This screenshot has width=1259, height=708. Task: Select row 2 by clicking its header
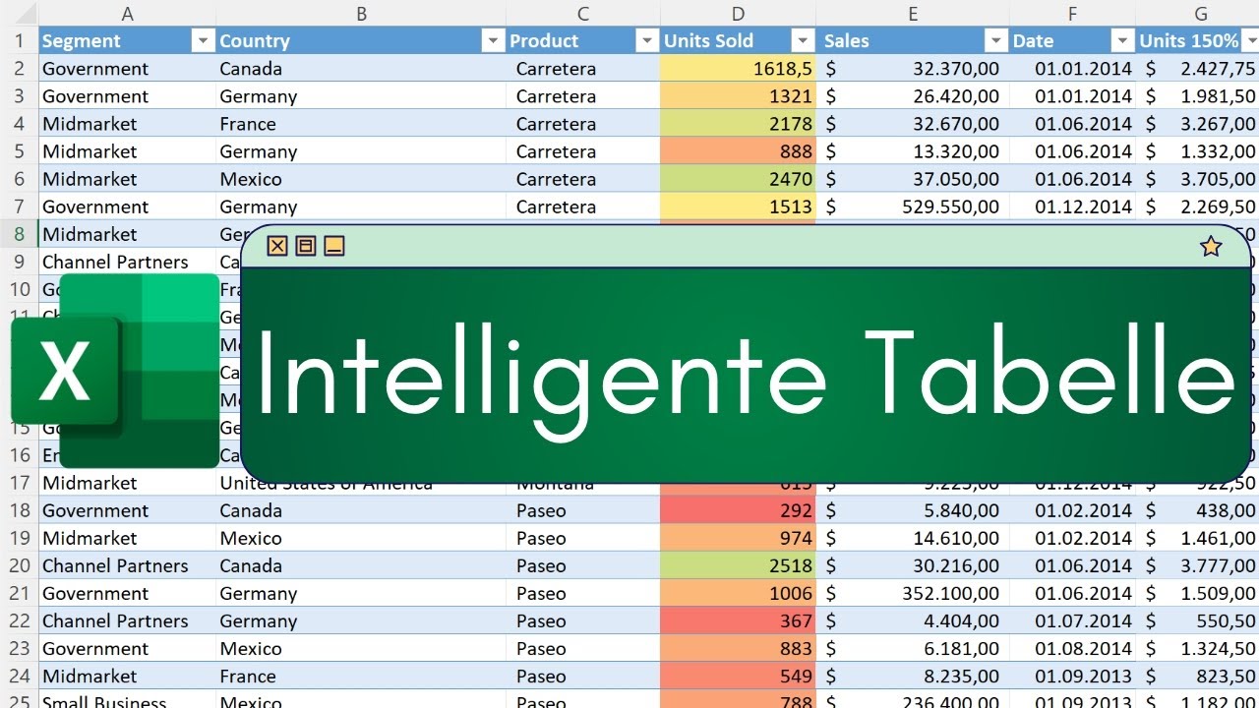[x=21, y=68]
